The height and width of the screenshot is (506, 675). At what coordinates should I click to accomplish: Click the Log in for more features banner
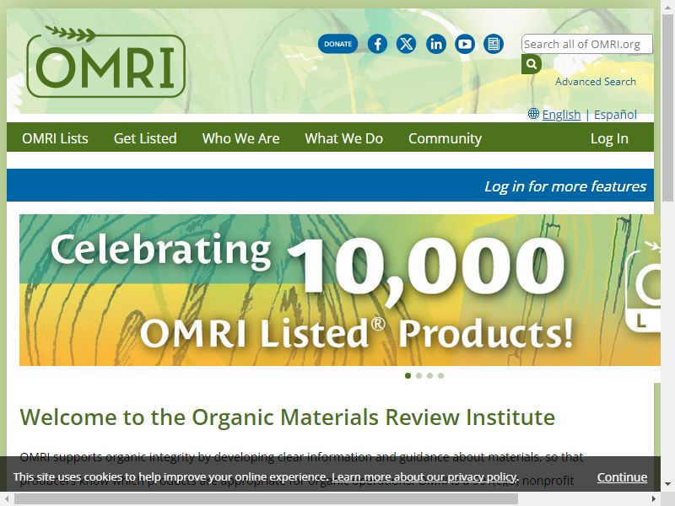coord(564,186)
